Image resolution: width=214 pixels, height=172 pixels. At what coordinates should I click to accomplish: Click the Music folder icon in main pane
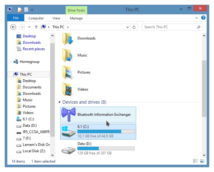[x=67, y=55]
